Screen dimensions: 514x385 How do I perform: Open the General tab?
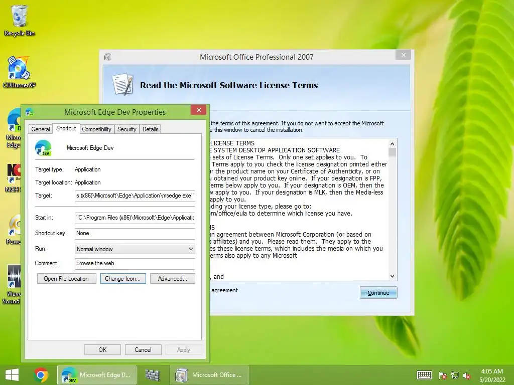click(41, 129)
